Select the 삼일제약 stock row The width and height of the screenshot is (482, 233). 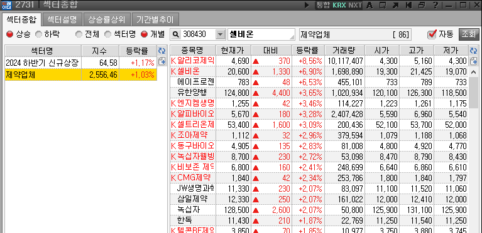pos(319,199)
